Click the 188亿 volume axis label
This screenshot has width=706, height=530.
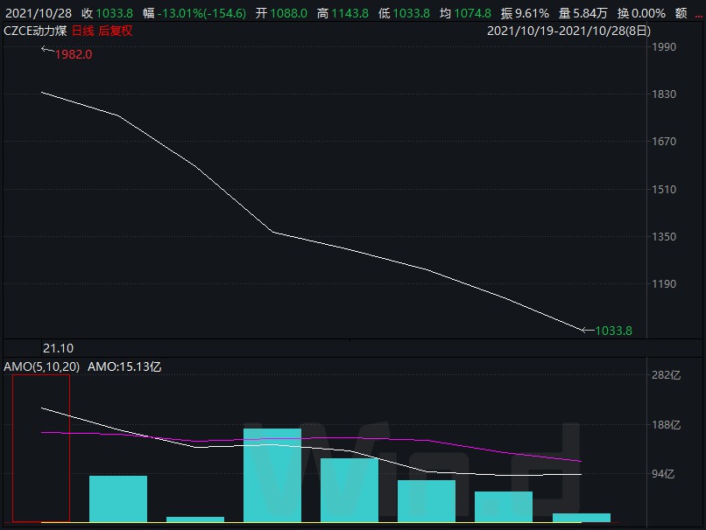click(x=666, y=425)
